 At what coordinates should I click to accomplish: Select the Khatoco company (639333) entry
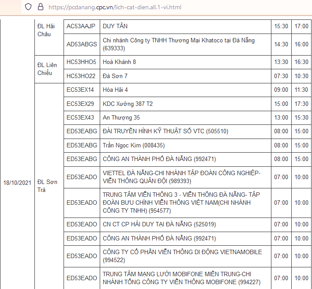[178, 44]
